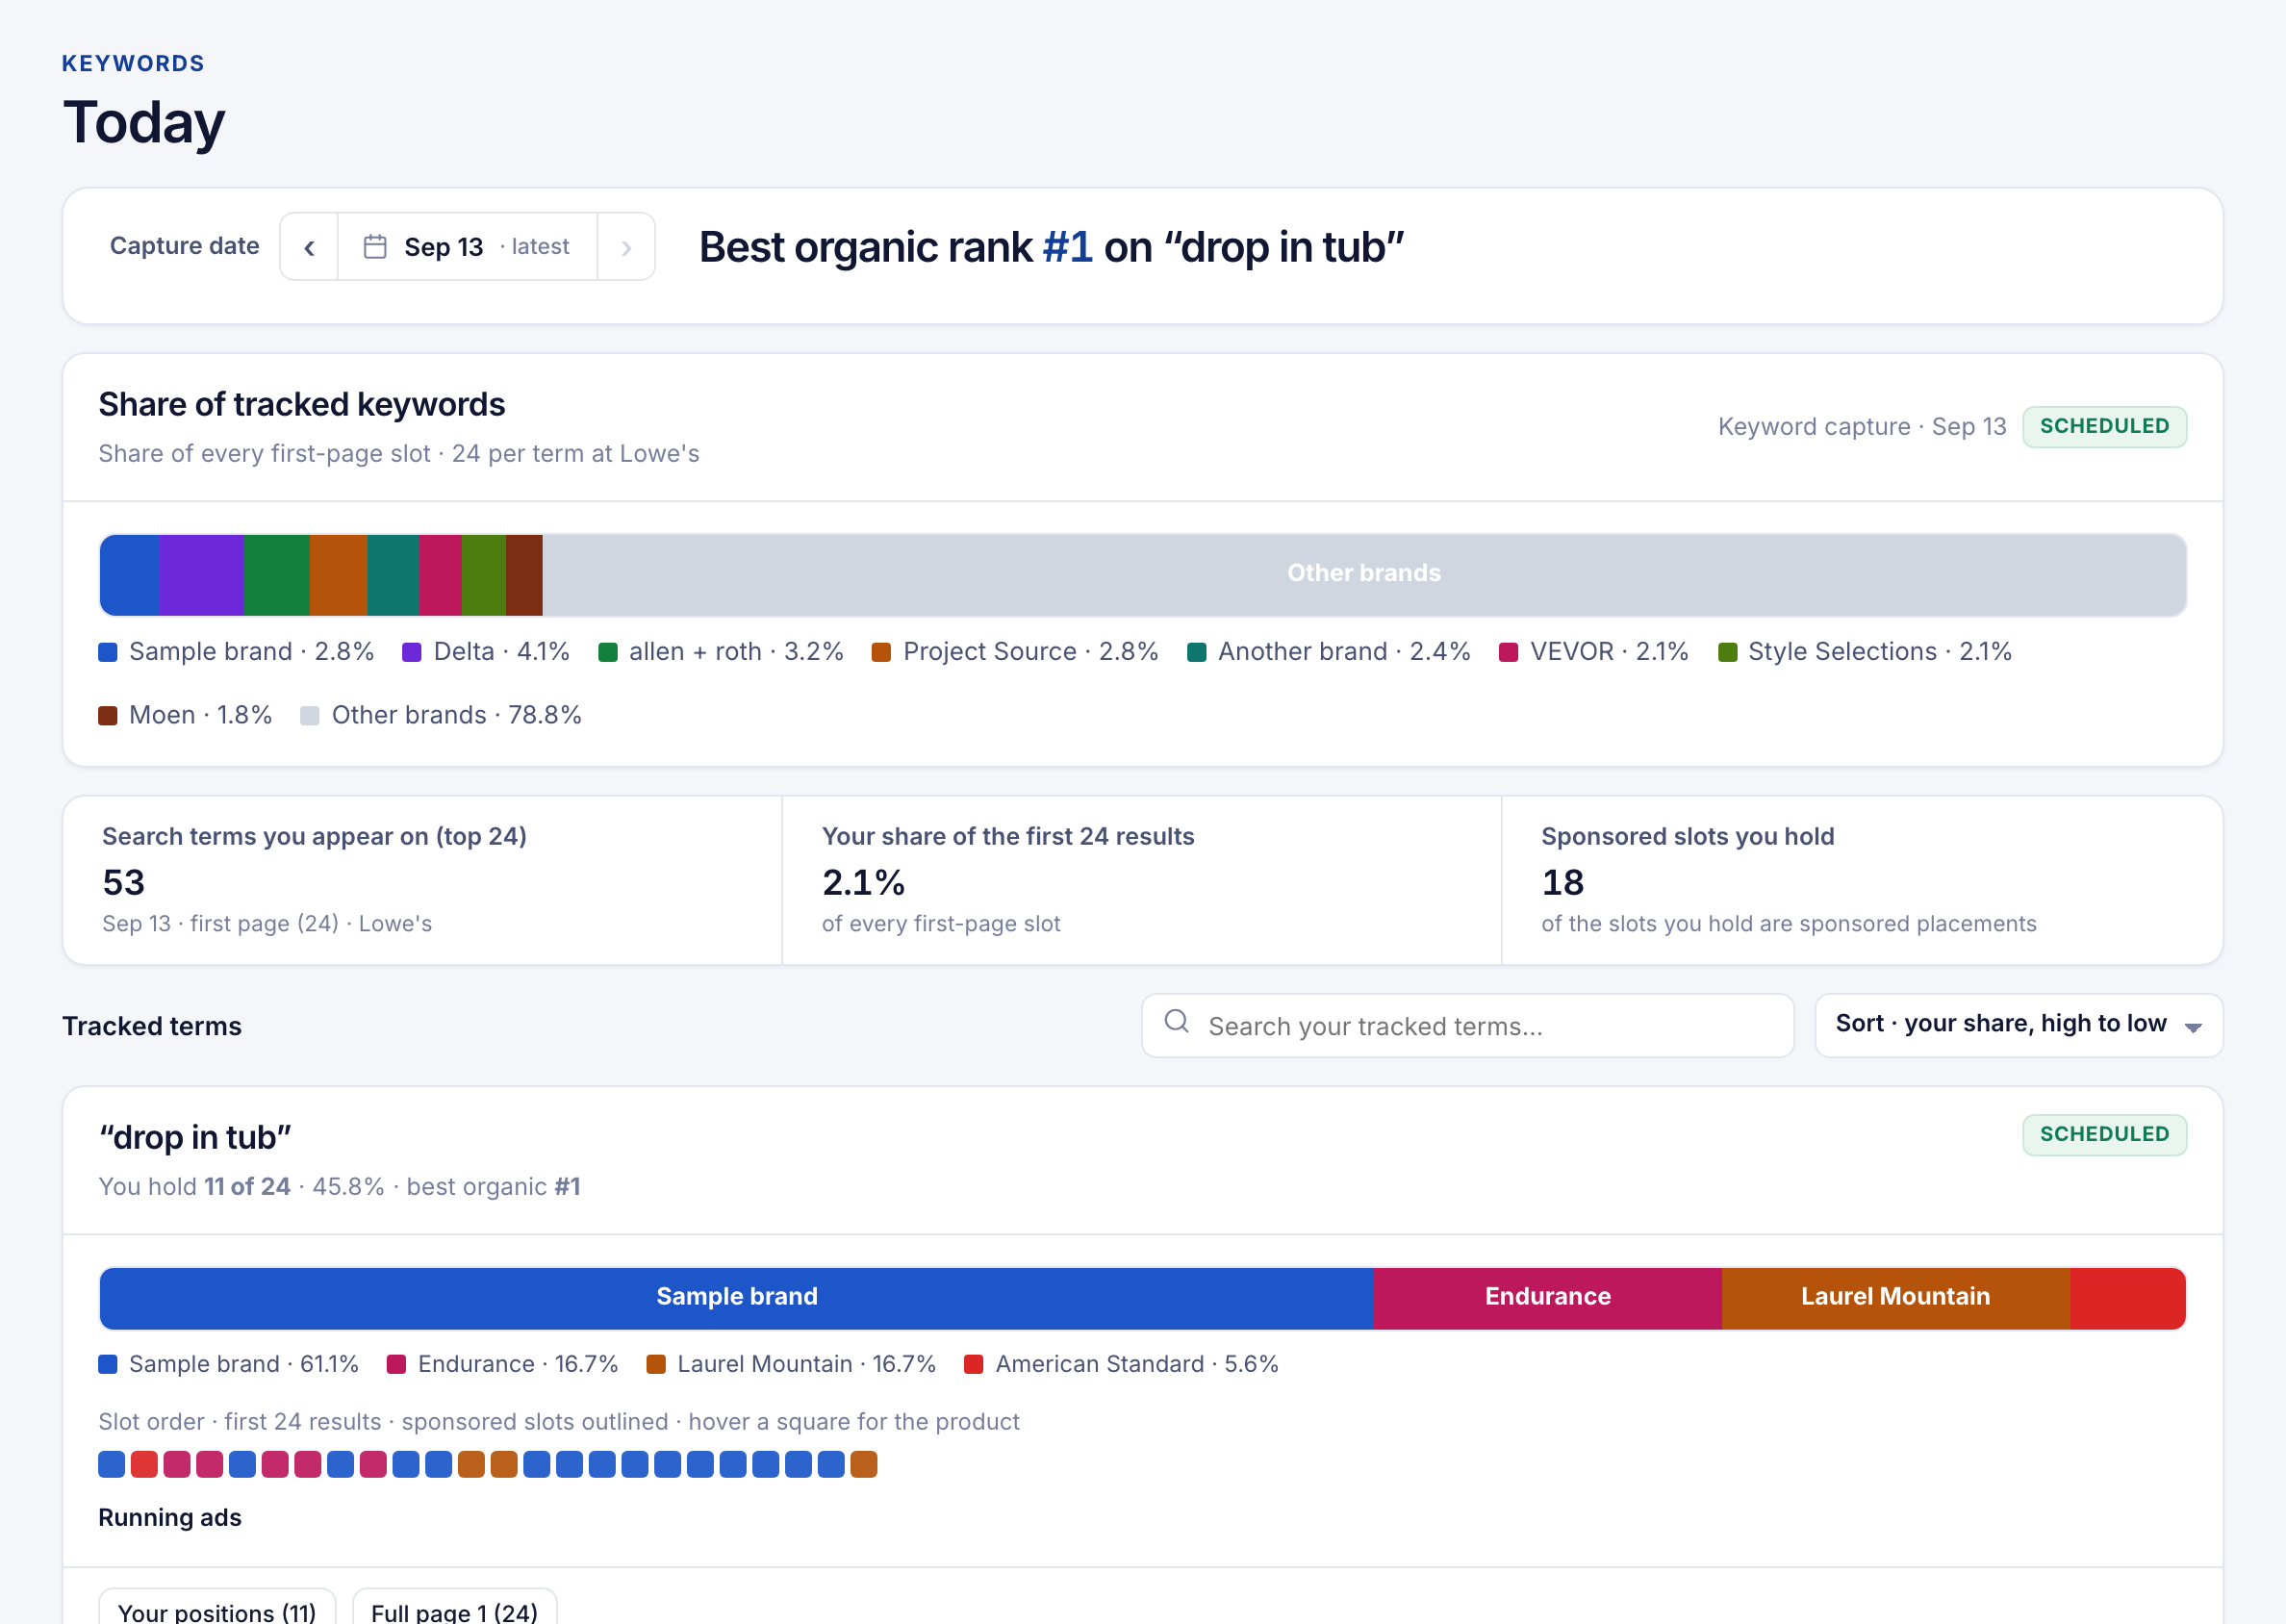Click the Other brands gray bar
Screen dimensions: 2286x1624
pyautogui.click(x=1364, y=575)
